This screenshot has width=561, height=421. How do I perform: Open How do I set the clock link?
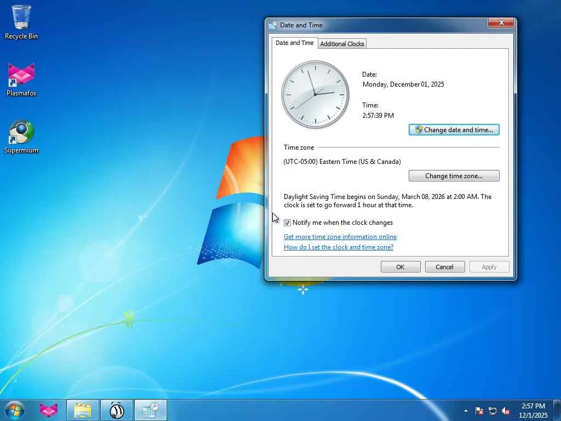pos(339,247)
